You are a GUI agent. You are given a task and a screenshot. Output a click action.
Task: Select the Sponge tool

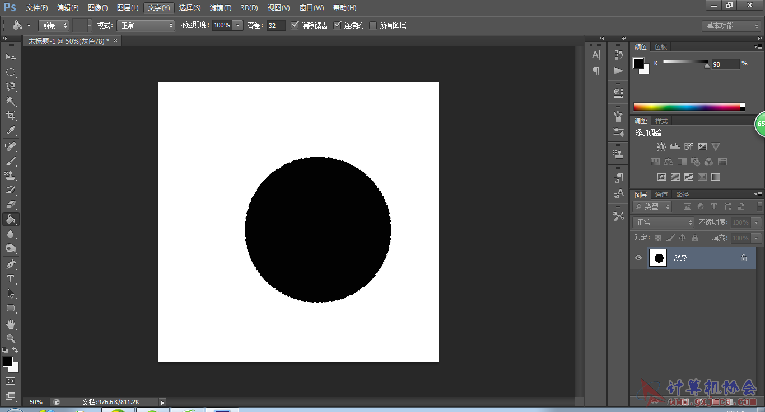coord(11,248)
